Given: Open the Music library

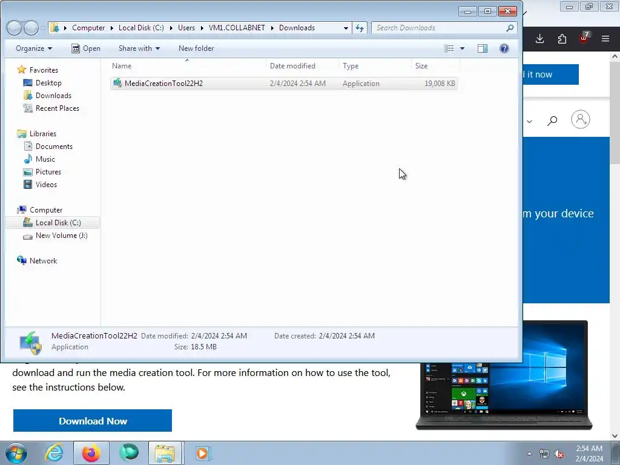Looking at the screenshot, I should pyautogui.click(x=45, y=159).
